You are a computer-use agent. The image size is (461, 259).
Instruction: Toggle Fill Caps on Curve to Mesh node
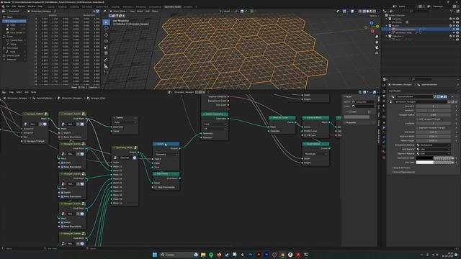click(x=305, y=135)
